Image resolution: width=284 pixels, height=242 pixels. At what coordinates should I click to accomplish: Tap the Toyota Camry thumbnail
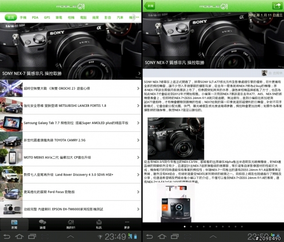coord(11,140)
